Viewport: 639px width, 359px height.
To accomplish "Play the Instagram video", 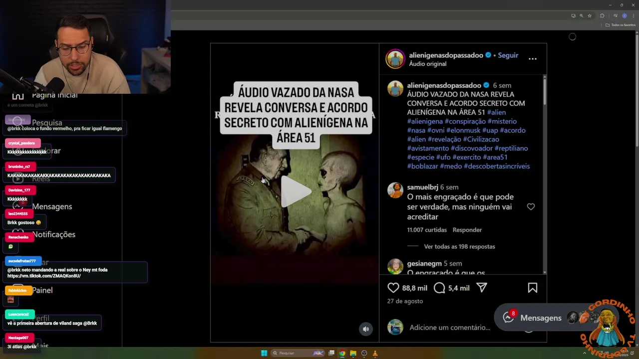I will click(296, 191).
